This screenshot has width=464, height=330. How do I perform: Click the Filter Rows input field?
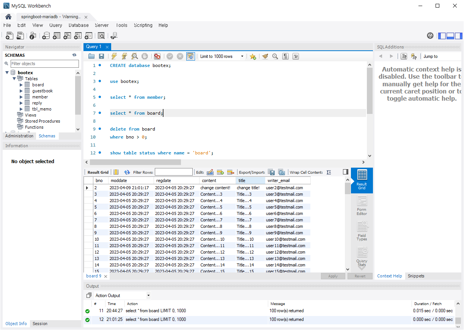coord(174,172)
